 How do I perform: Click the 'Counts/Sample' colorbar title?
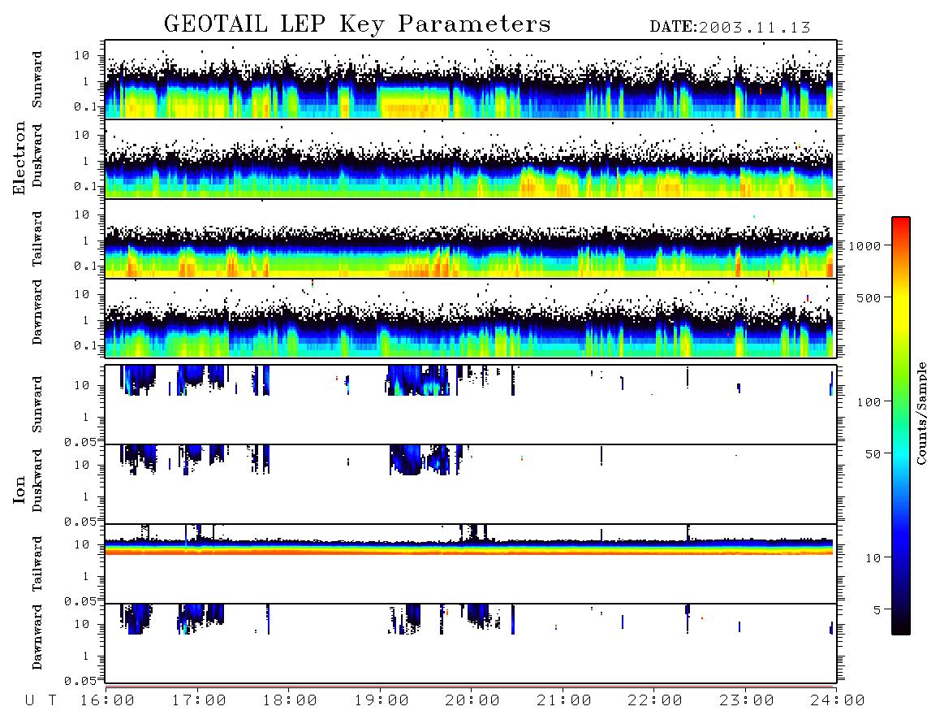click(x=921, y=413)
